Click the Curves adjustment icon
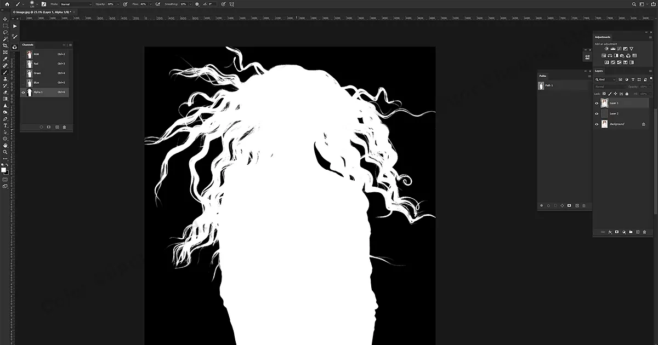 pos(619,49)
